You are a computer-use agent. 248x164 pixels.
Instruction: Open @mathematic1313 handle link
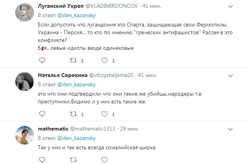[x=93, y=129]
